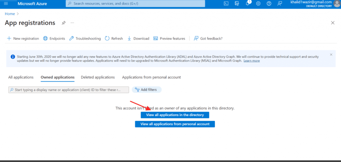
Task: Switch to All applications tab
Action: point(21,77)
